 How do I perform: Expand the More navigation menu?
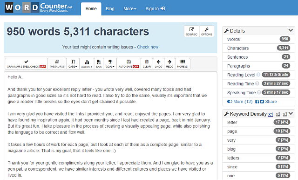[130, 9]
